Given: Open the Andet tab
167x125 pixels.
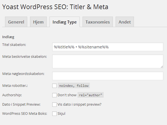Looking at the screenshot, I should click(x=125, y=22).
